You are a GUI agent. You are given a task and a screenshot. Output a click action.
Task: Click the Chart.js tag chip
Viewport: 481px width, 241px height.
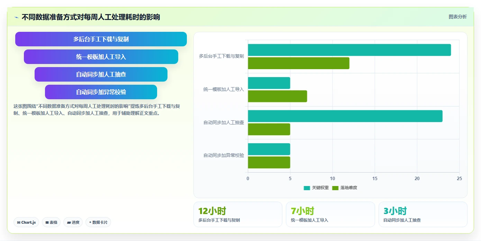[26, 222]
